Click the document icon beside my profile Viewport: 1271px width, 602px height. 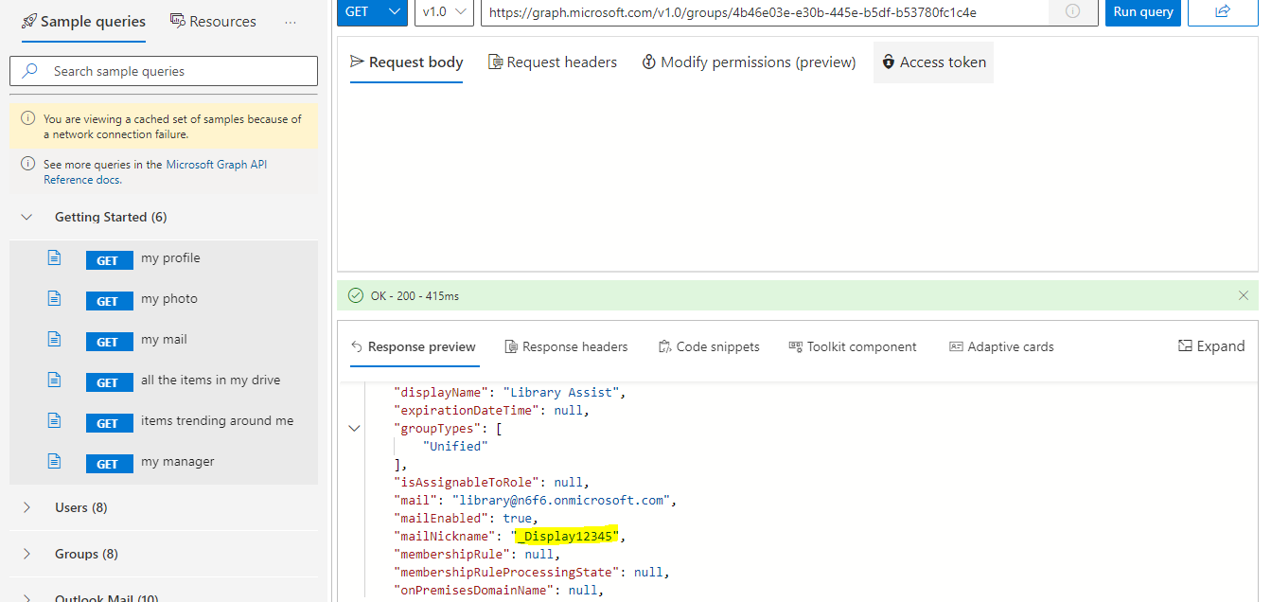[55, 257]
